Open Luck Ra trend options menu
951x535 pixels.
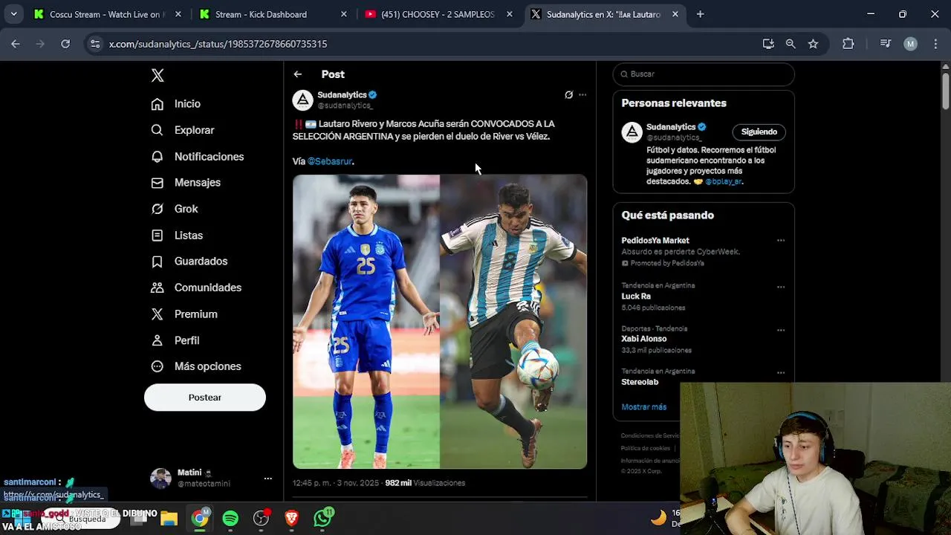(781, 287)
